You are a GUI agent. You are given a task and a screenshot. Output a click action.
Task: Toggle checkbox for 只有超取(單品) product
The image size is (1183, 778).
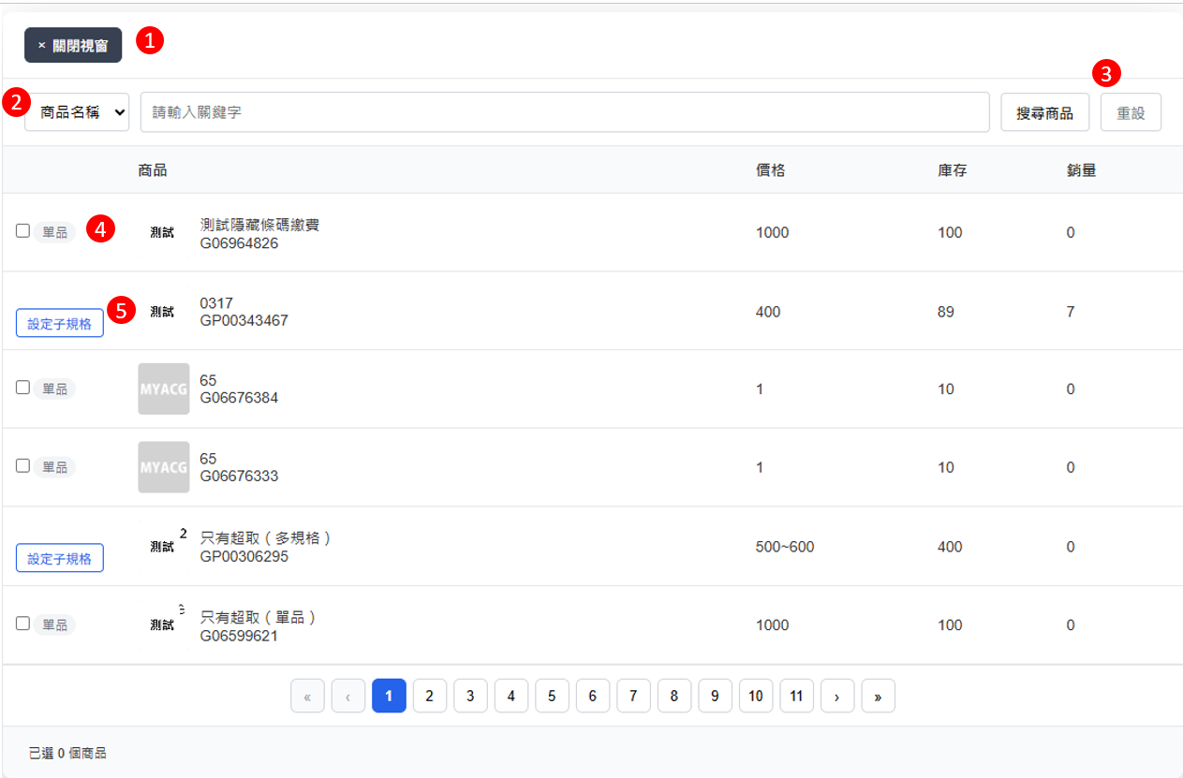[x=23, y=624]
